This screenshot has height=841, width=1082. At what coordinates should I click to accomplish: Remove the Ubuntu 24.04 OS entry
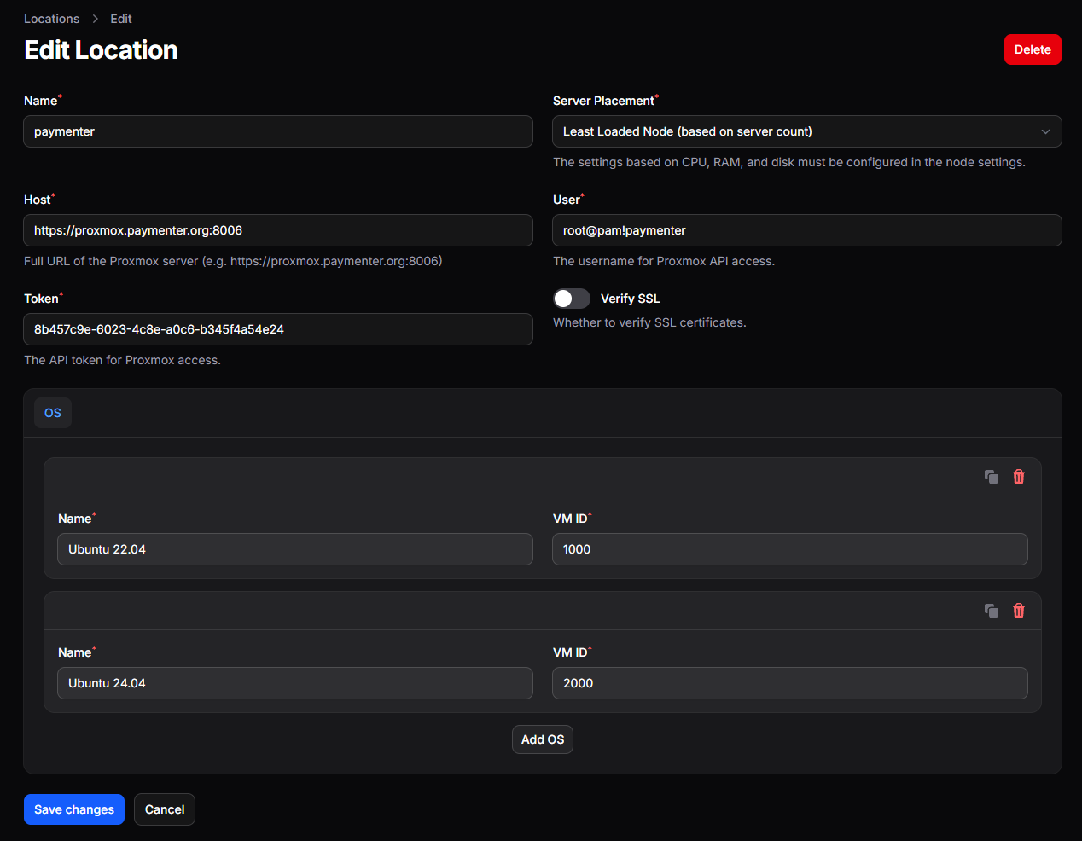click(1018, 611)
